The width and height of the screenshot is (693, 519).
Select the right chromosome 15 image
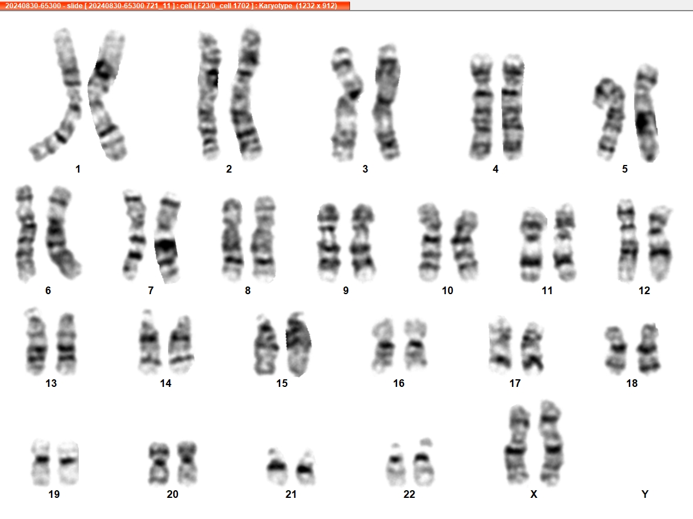[x=298, y=344]
